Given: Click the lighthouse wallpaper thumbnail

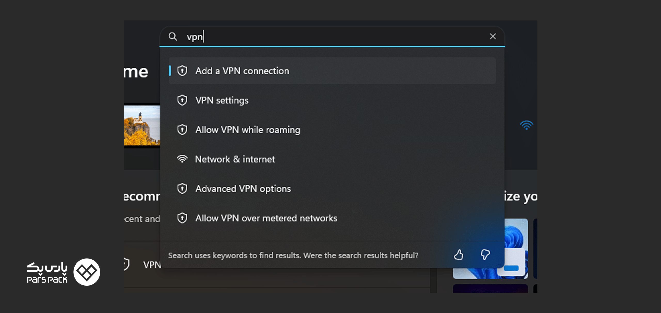Looking at the screenshot, I should tap(142, 125).
